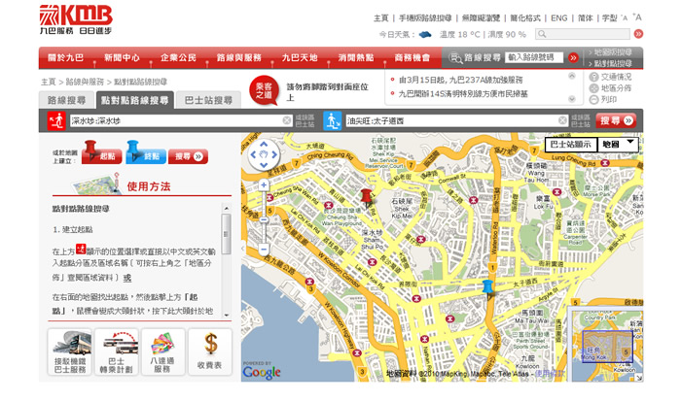Open the 八達通服務 Octopus card icon

163,352
